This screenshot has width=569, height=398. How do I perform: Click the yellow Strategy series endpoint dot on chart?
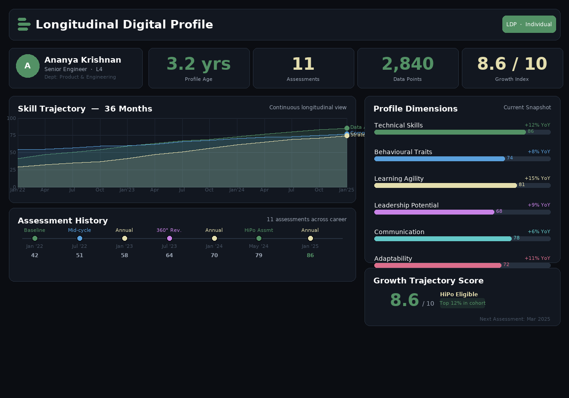coord(347,136)
